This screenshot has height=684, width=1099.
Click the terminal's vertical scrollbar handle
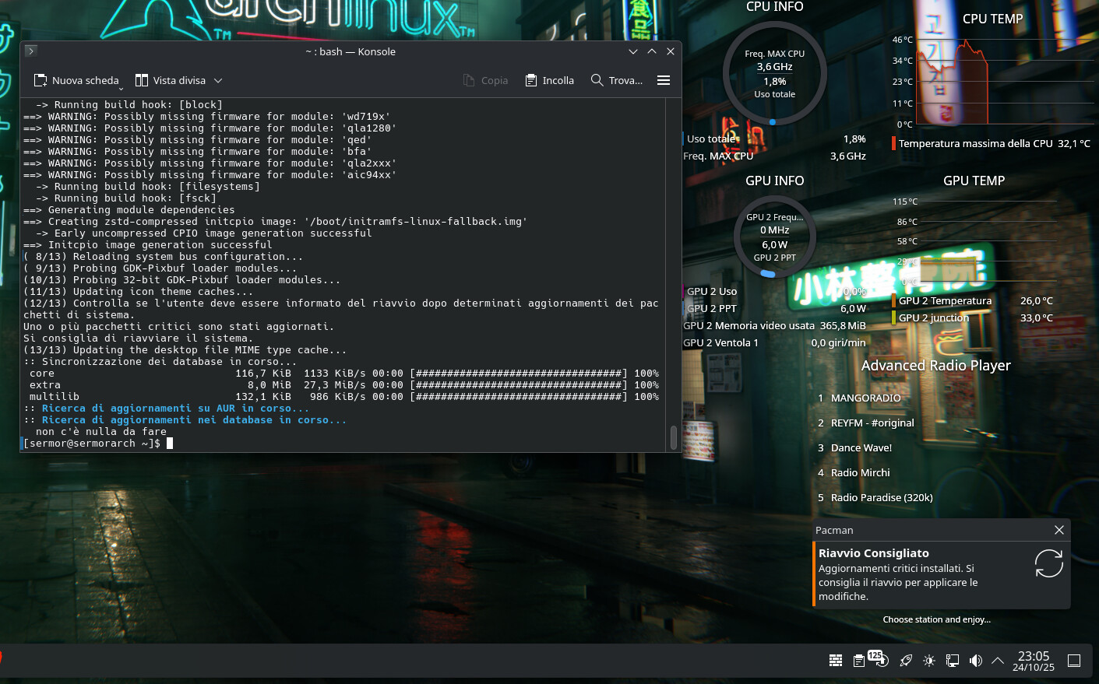point(674,437)
